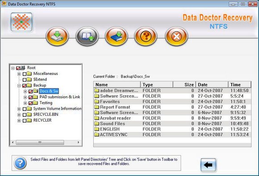This screenshot has width=259, height=176.
Task: Select the $Extend folder in tree
Action: click(x=40, y=79)
